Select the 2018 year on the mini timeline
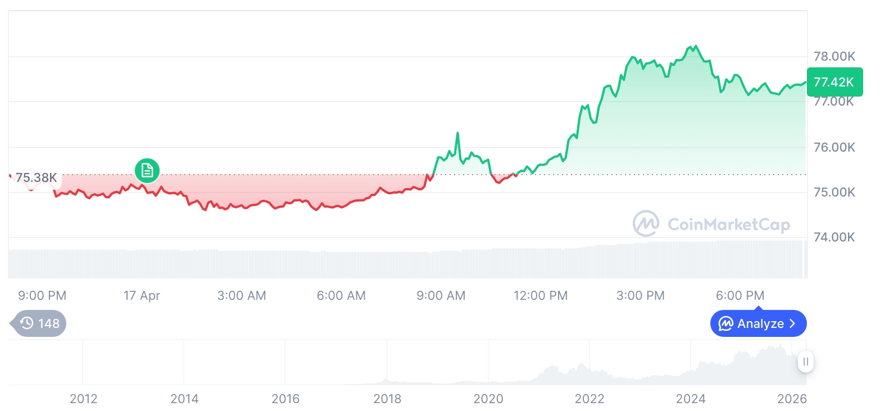The height and width of the screenshot is (411, 880). pyautogui.click(x=387, y=399)
